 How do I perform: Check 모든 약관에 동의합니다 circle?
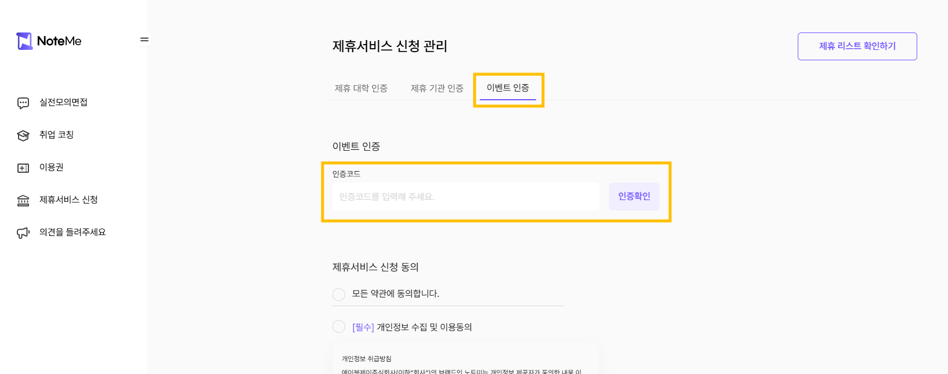pos(339,294)
